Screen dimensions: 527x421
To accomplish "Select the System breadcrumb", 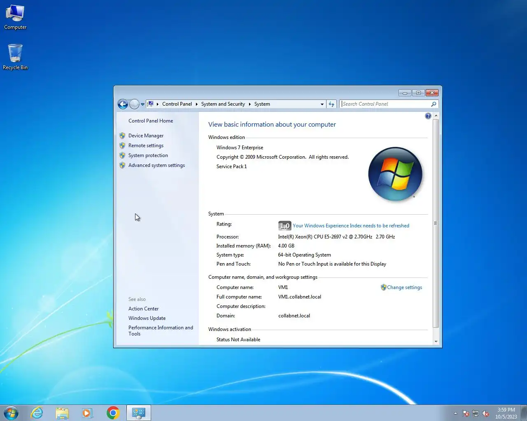I will tap(262, 104).
